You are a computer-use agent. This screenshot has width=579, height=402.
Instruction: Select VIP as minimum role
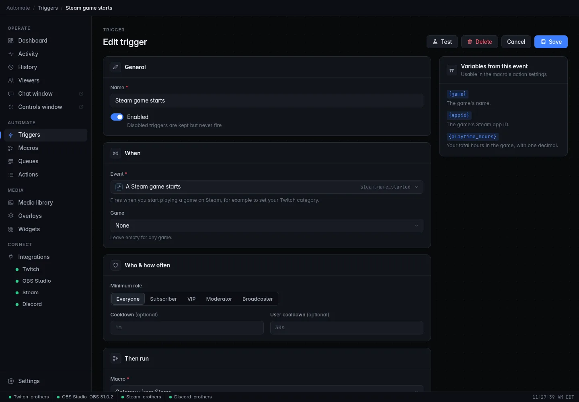coord(191,299)
